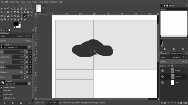Open the layer mode group switch dropdown
The width and height of the screenshot is (188, 105).
click(x=184, y=57)
